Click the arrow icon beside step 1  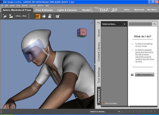pos(132,44)
